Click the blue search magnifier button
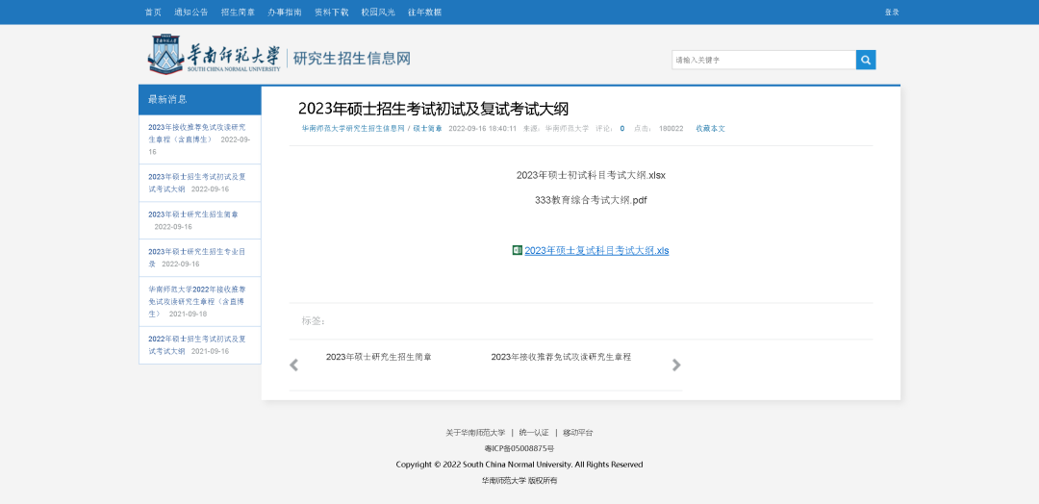Image resolution: width=1039 pixels, height=504 pixels. tap(866, 61)
